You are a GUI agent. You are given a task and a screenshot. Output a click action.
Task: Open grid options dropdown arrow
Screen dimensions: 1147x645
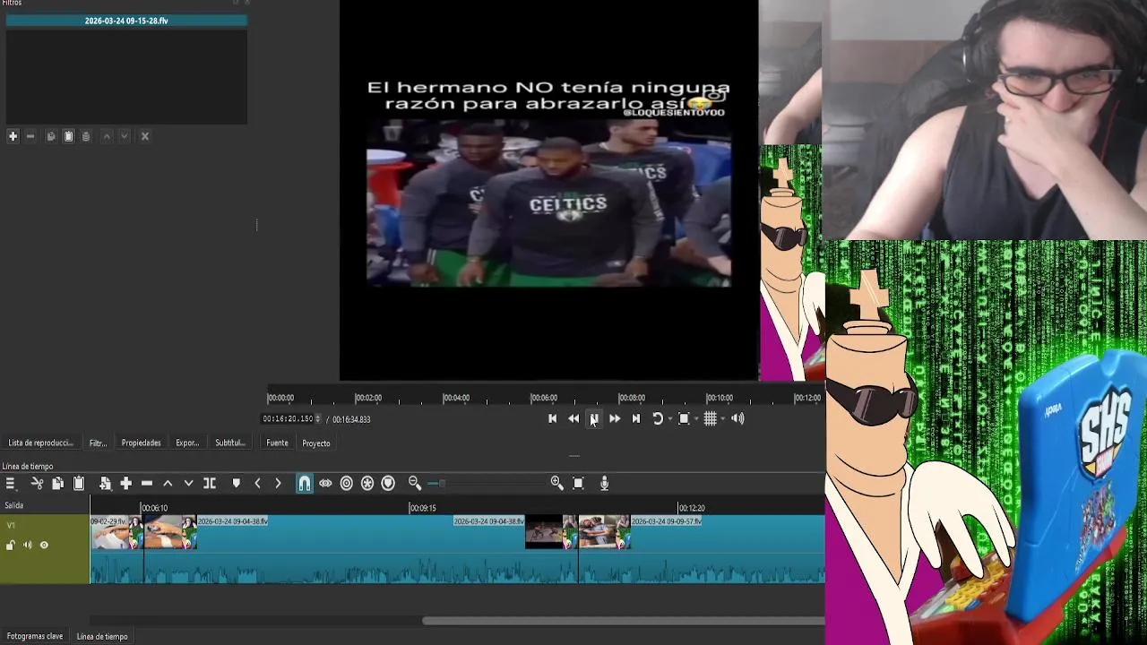(722, 419)
